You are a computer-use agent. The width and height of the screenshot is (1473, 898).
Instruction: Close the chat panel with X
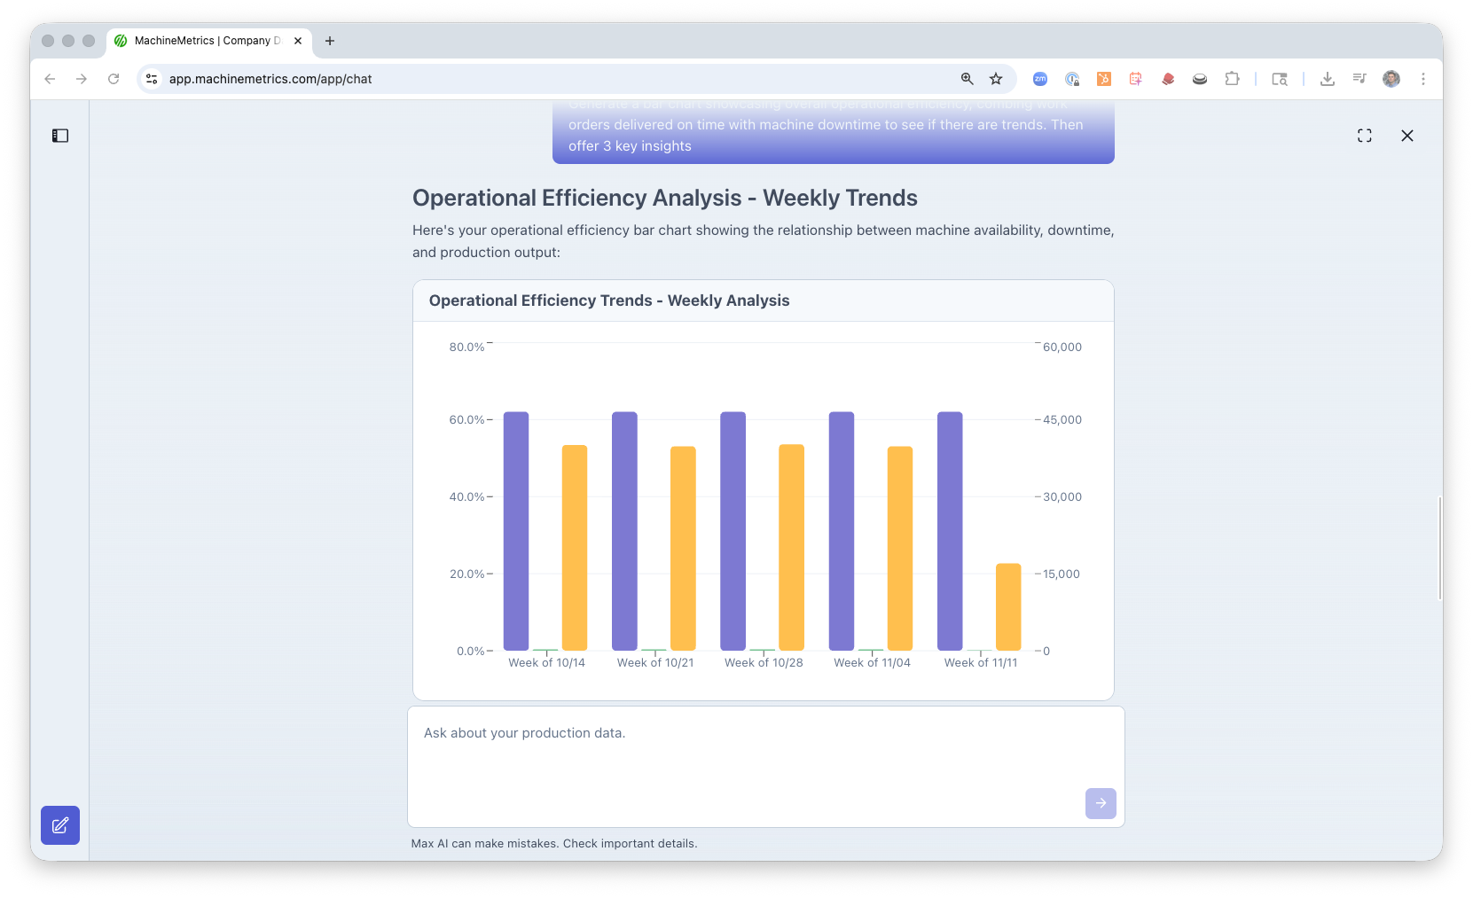(1406, 136)
